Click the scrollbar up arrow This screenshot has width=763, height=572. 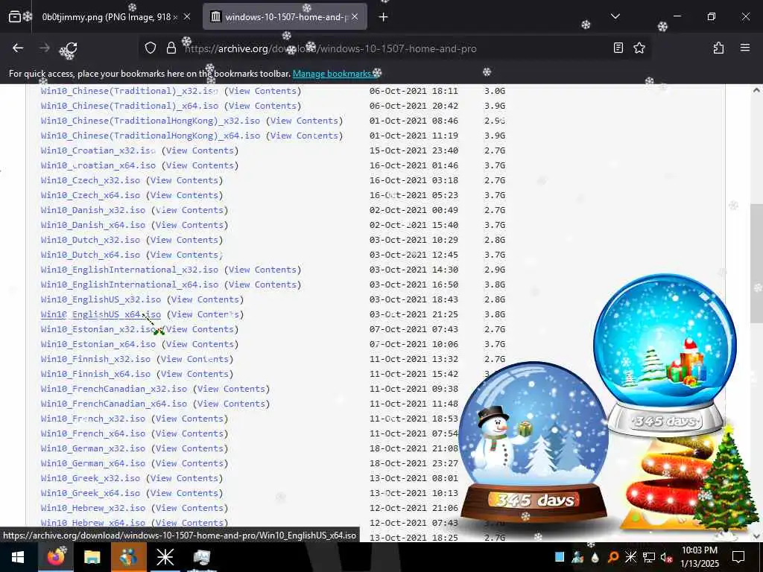coord(756,90)
